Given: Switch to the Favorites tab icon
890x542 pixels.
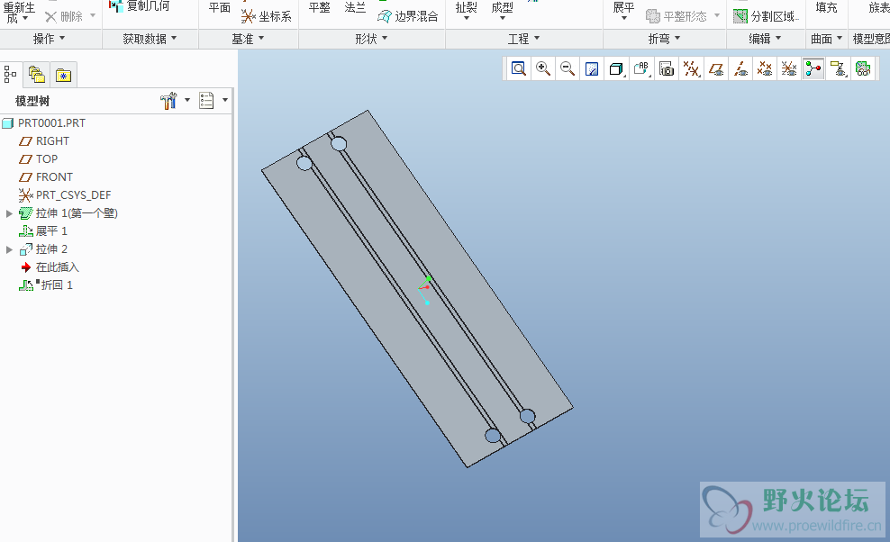Looking at the screenshot, I should tap(63, 75).
